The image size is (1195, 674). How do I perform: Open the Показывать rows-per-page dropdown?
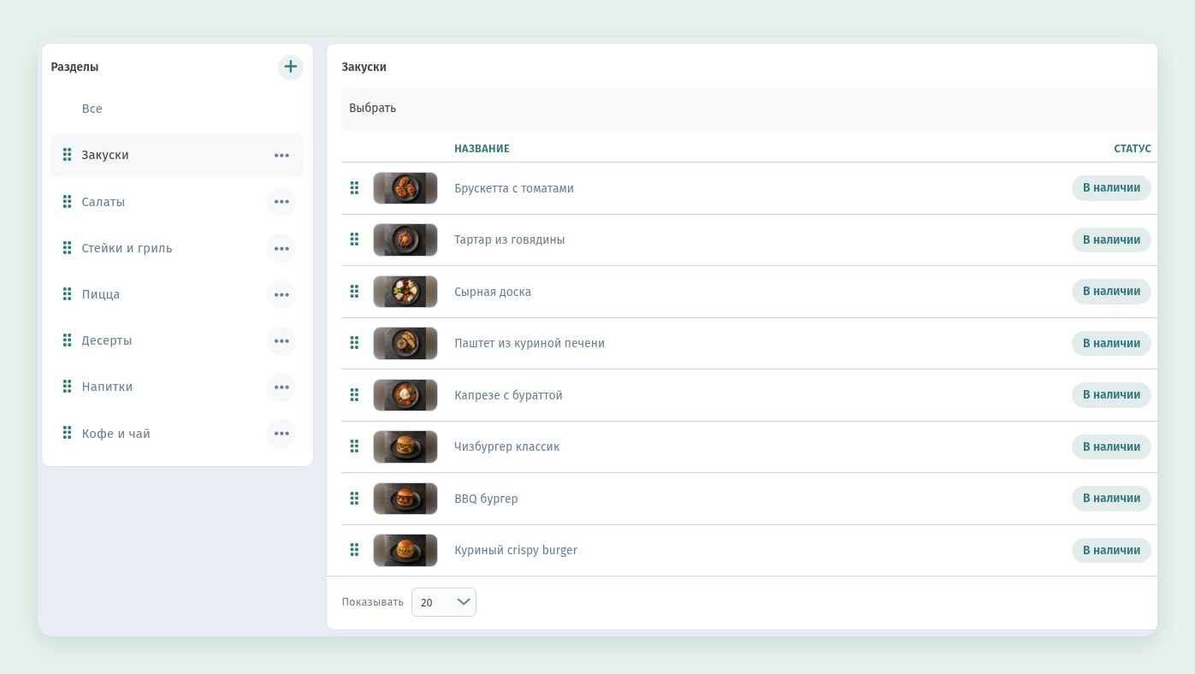pyautogui.click(x=444, y=602)
